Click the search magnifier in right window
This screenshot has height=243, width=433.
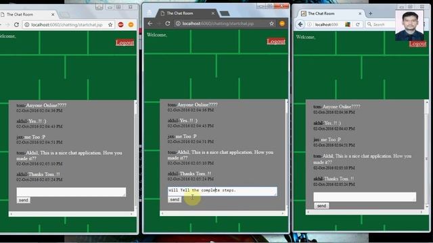(369, 24)
